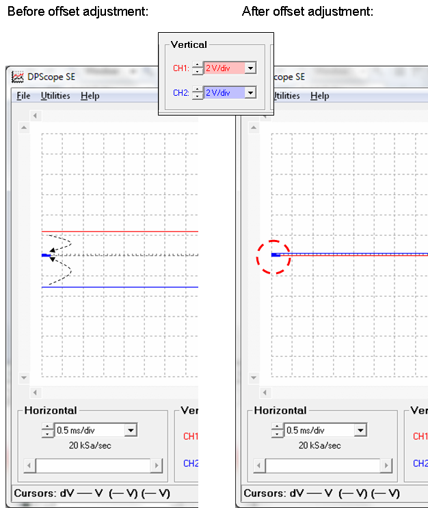Image resolution: width=428 pixels, height=508 pixels.
Task: Decrease CH1 vertical scale with stepper down arrow
Action: 198,71
